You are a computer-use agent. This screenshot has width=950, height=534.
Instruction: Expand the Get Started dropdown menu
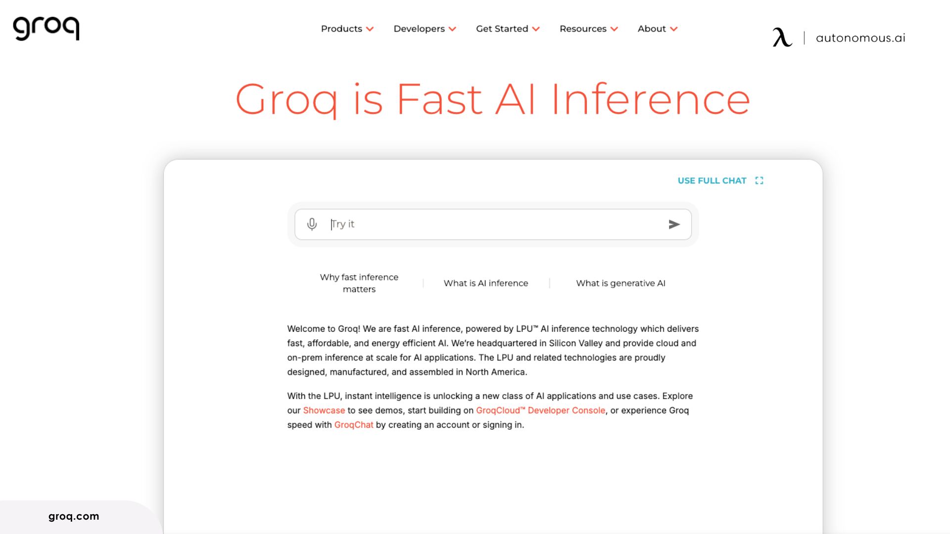[x=508, y=29]
